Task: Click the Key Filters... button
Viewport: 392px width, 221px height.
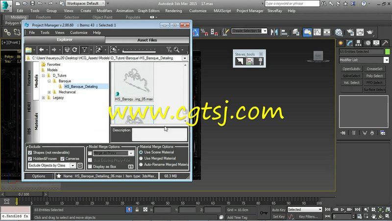Action: click(308, 217)
